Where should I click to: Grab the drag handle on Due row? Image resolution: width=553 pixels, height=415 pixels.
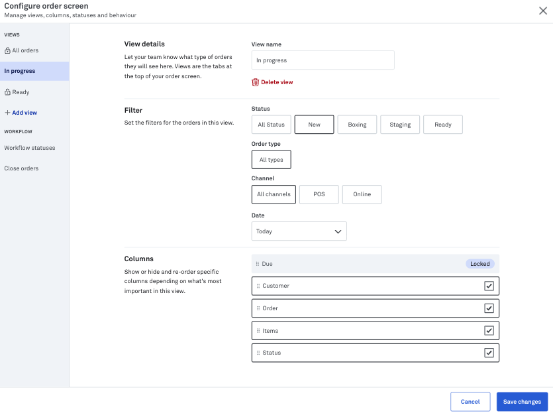pyautogui.click(x=258, y=264)
